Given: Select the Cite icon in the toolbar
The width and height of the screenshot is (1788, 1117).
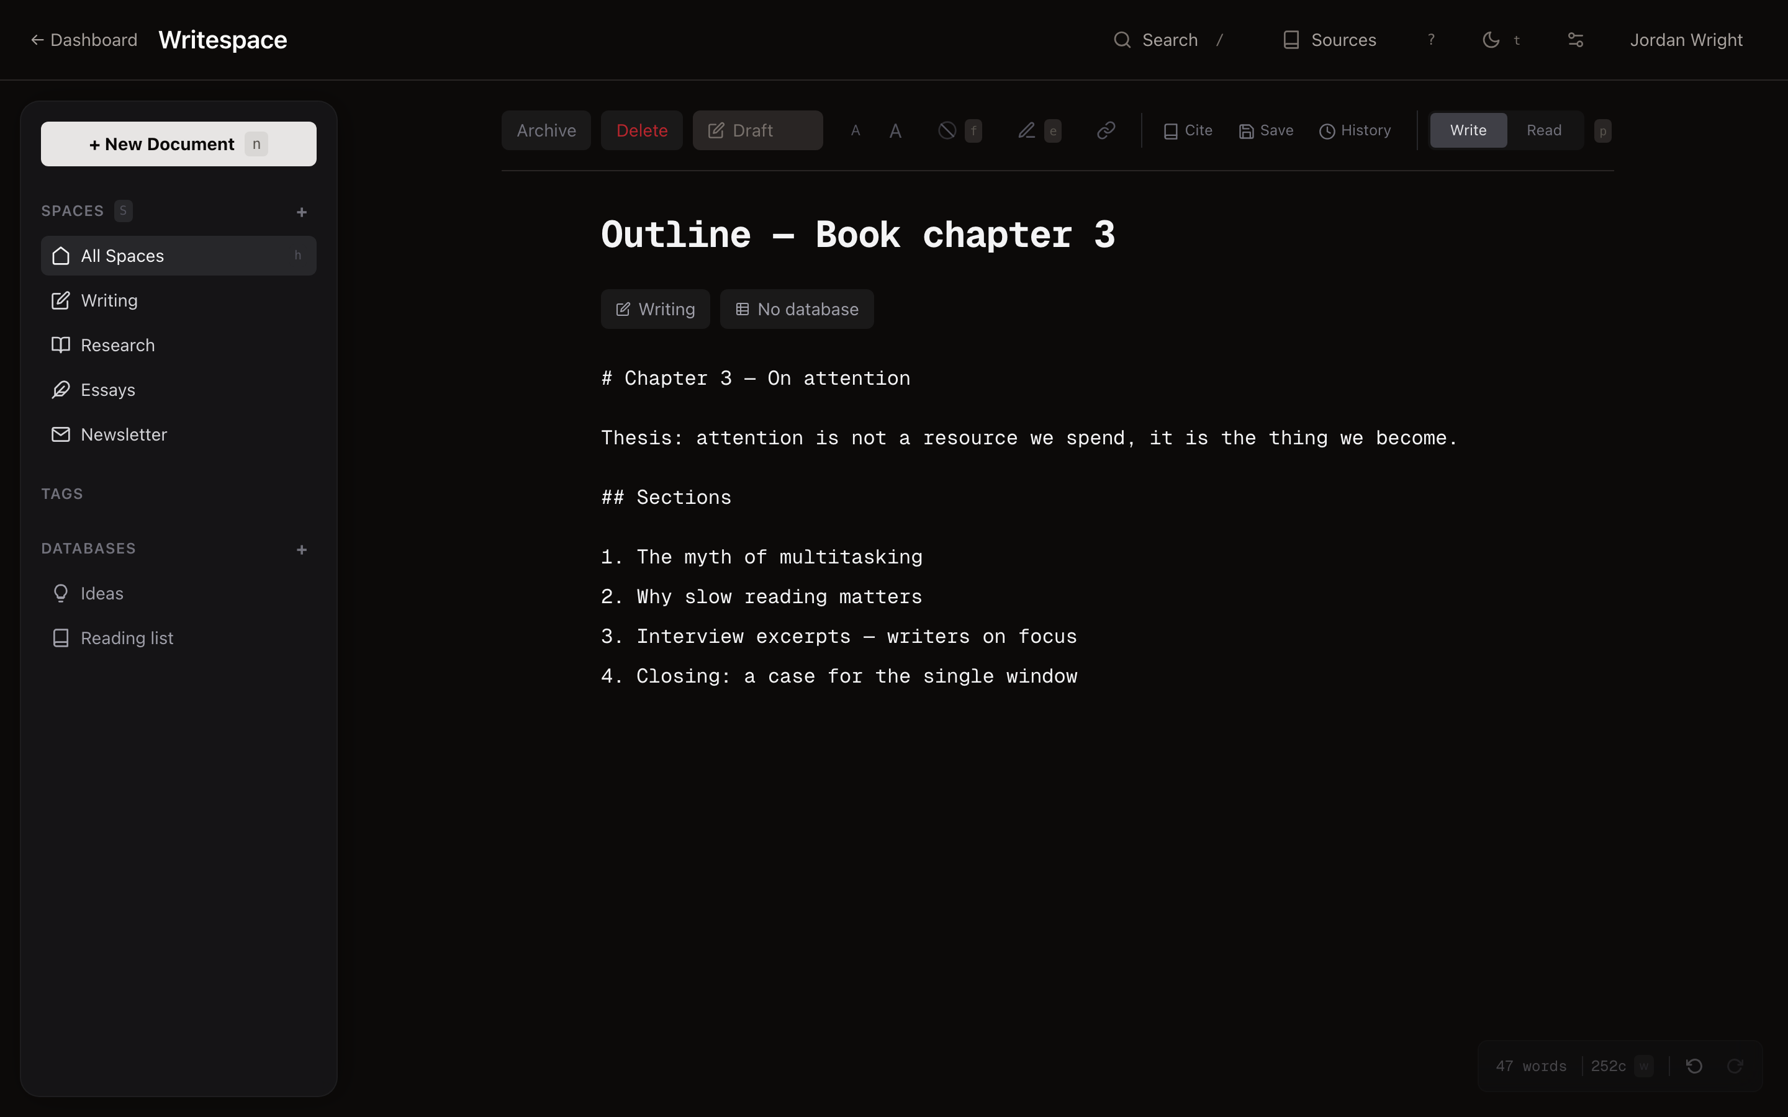Looking at the screenshot, I should pyautogui.click(x=1170, y=130).
